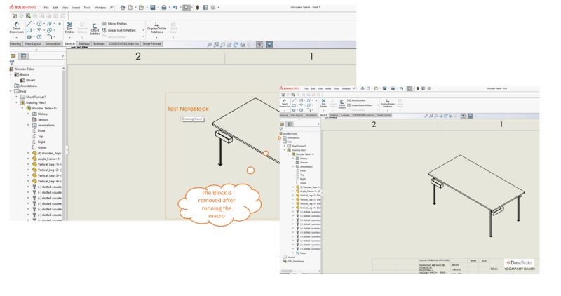This screenshot has height=296, width=561.
Task: Open Linear Sketch Pattern dropdown in left window
Action: [144, 30]
